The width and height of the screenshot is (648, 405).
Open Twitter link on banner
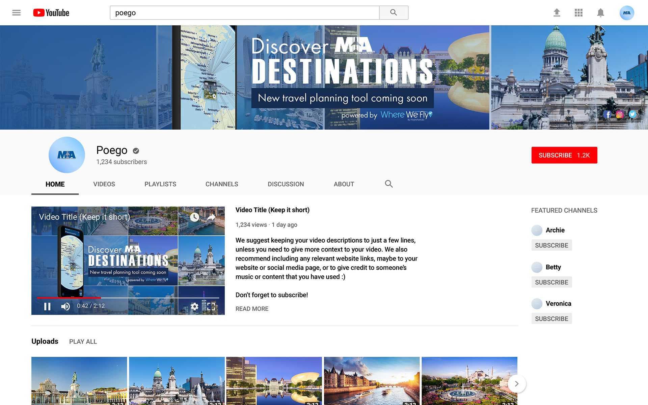point(632,114)
